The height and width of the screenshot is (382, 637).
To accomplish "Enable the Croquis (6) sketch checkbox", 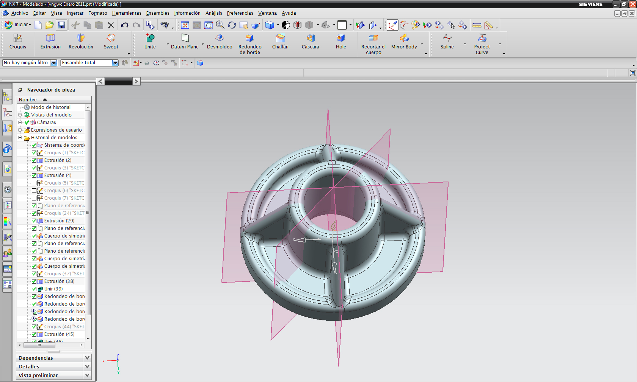I will (x=34, y=191).
